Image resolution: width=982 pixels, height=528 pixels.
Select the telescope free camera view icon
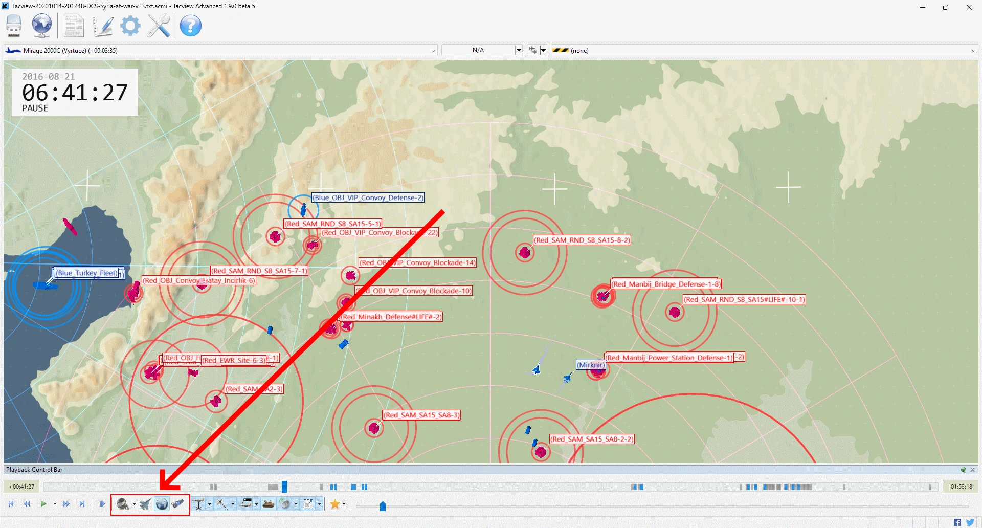[178, 504]
